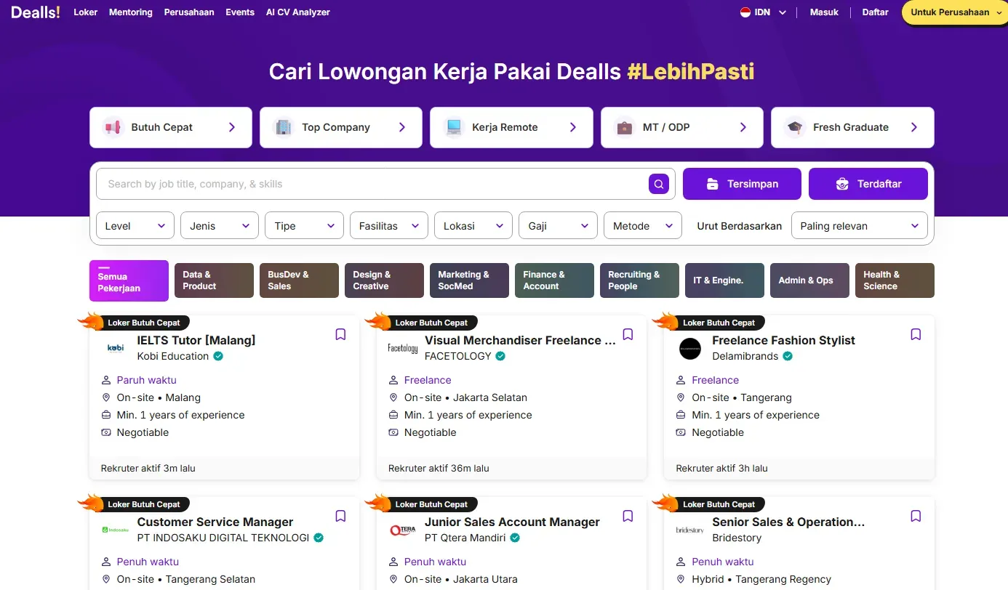This screenshot has width=1008, height=590.
Task: Open AI CV Analyzer in navigation
Action: 298,12
